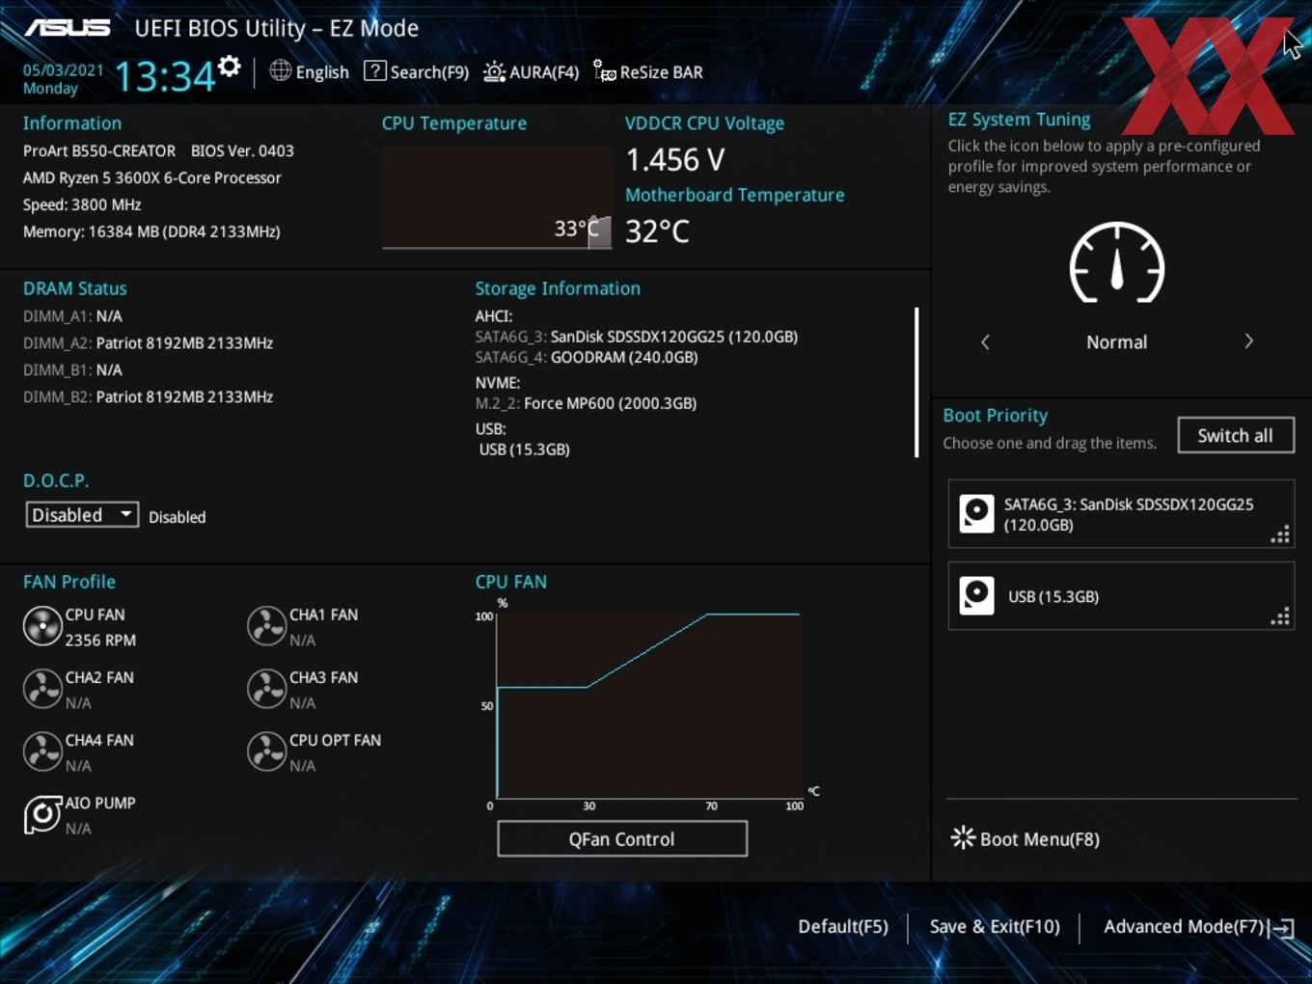Select the USB (15.3GB) boot item
The width and height of the screenshot is (1312, 984).
point(1121,596)
